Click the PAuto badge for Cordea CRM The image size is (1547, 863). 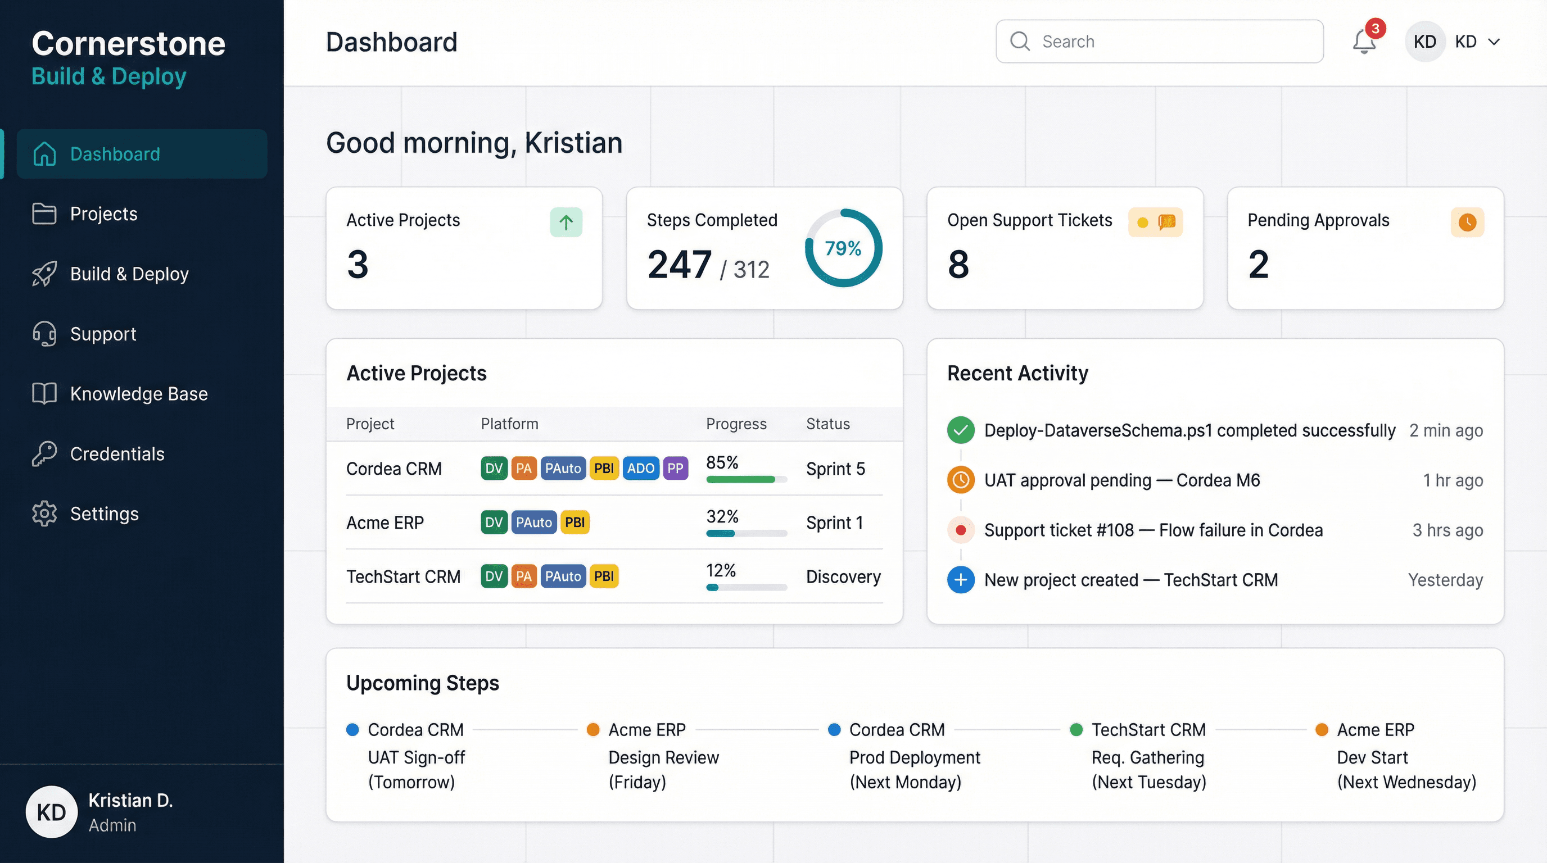[x=562, y=468]
